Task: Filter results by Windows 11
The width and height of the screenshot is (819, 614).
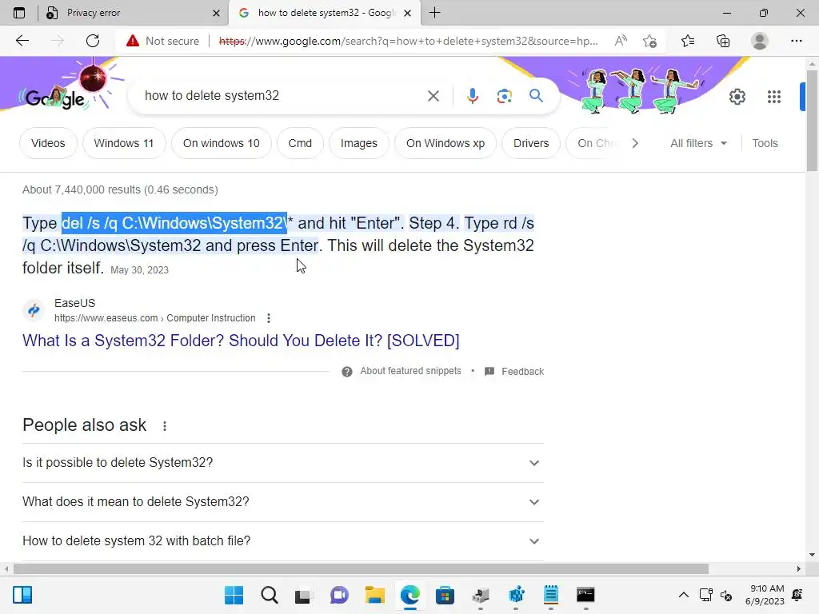Action: (x=124, y=143)
